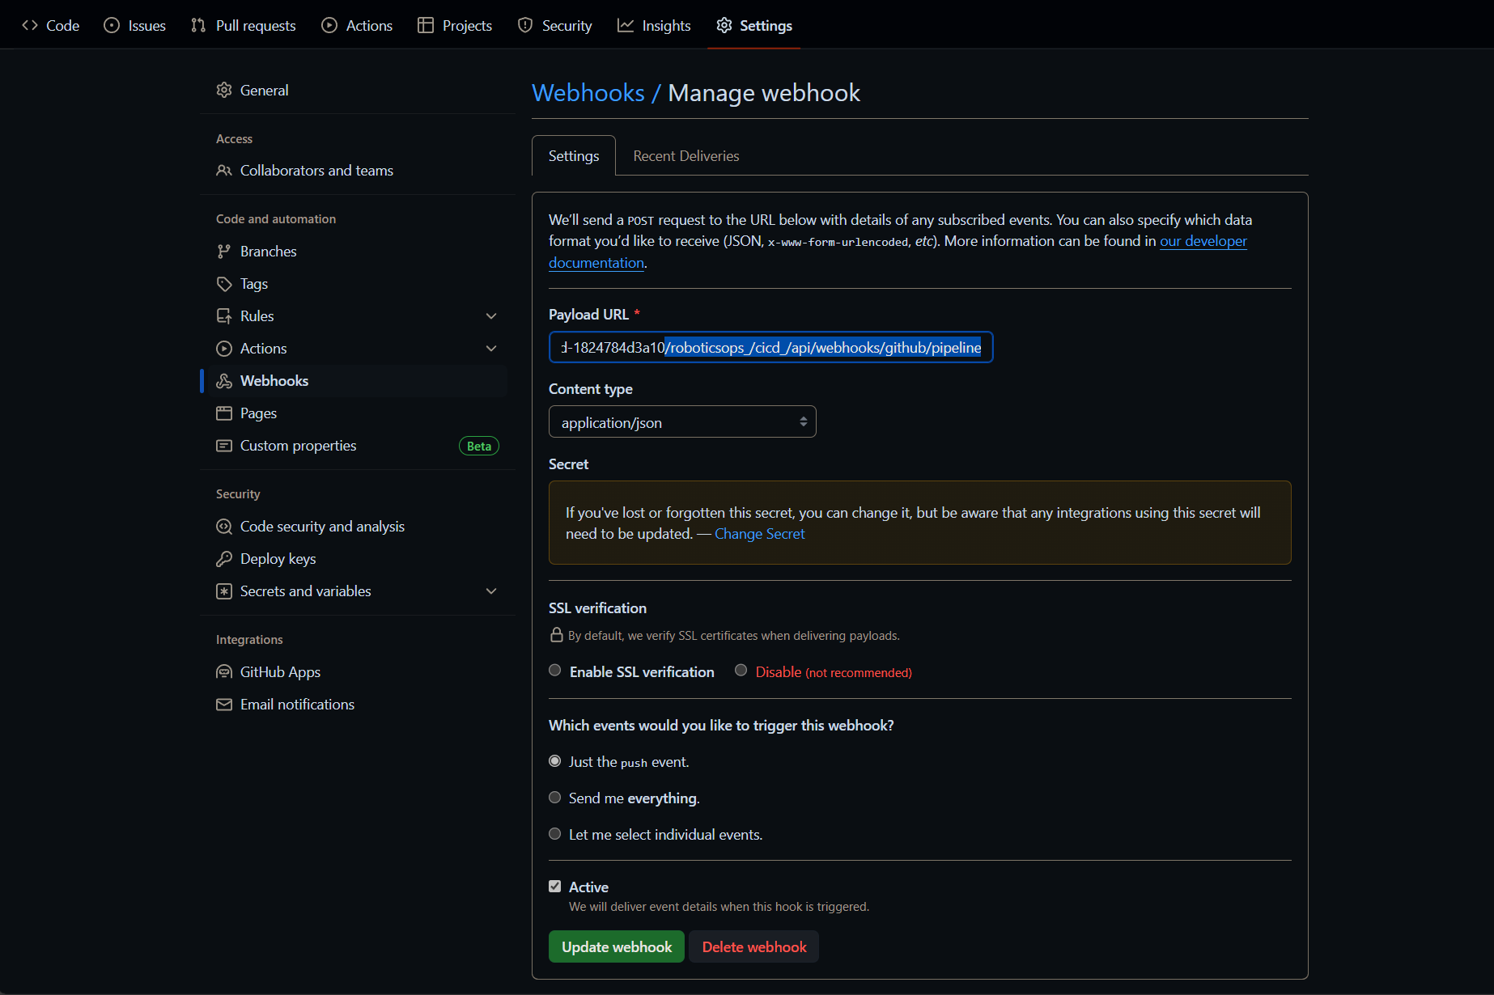Open the Content type dropdown

pyautogui.click(x=682, y=422)
